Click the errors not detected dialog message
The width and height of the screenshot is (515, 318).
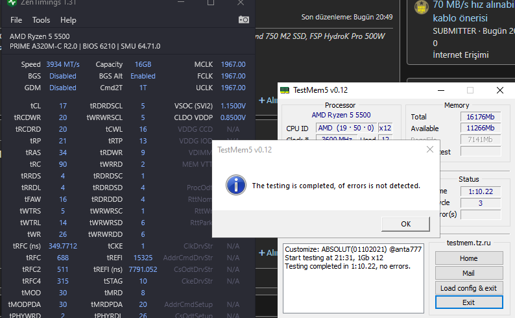click(x=336, y=186)
